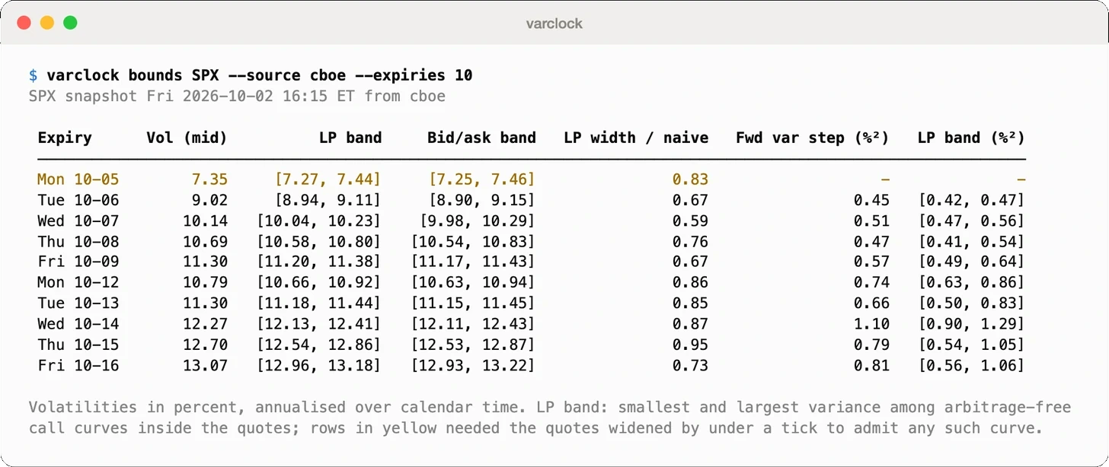Select the 'Mon 10-12' expiry cell
1109x467 pixels.
point(78,282)
